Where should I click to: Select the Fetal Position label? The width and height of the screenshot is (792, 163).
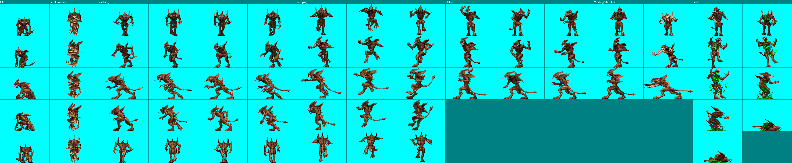(58, 2)
